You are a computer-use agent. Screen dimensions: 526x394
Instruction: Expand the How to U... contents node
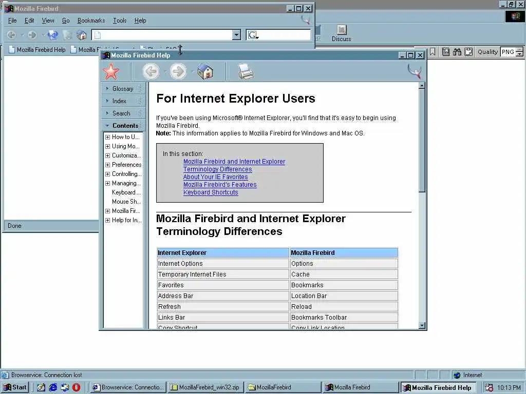click(107, 137)
